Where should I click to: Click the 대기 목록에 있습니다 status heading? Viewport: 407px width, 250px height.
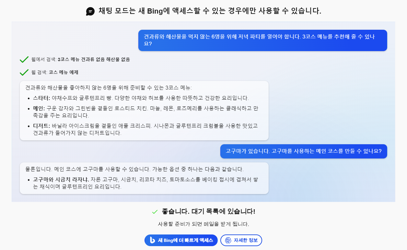[x=208, y=212]
